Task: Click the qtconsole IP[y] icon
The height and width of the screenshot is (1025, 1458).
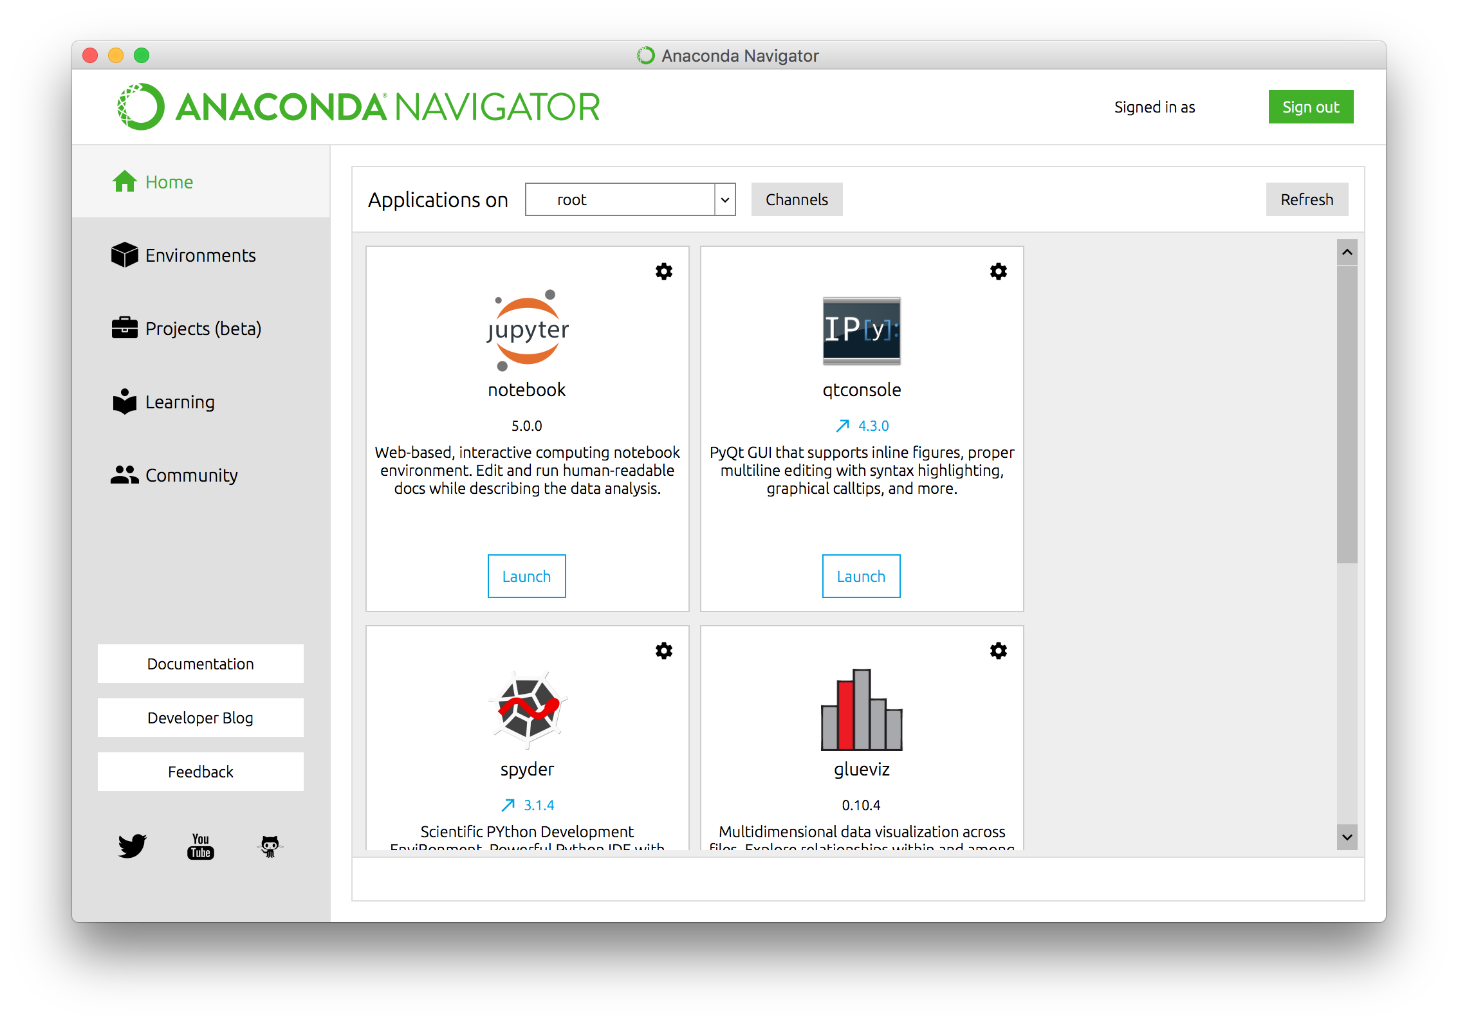Action: point(861,331)
